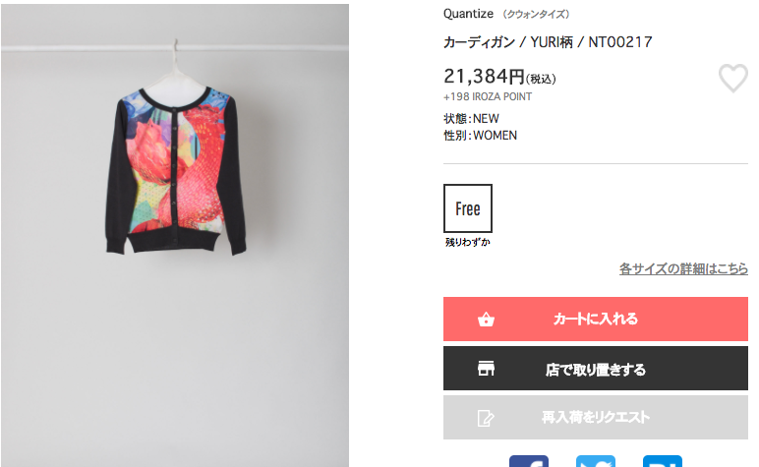Image resolution: width=759 pixels, height=467 pixels.
Task: Select the Free size option
Action: [468, 208]
